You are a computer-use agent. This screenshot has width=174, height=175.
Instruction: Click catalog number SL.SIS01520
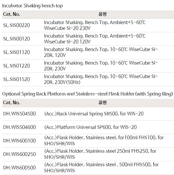click(16, 79)
